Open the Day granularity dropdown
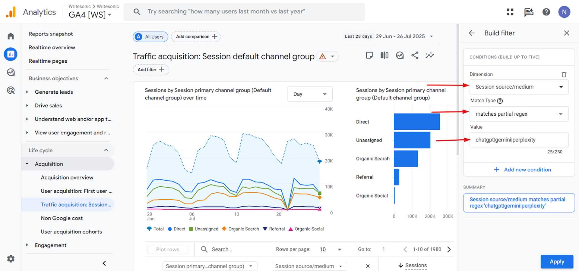579x271 pixels. pos(310,94)
